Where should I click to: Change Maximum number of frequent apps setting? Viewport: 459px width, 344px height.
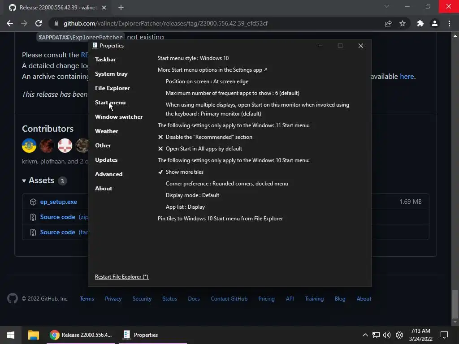[233, 93]
